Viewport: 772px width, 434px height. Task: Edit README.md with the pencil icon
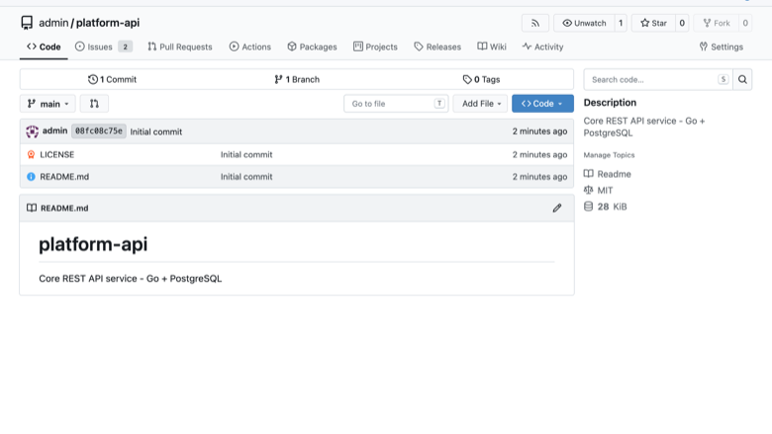(x=557, y=208)
